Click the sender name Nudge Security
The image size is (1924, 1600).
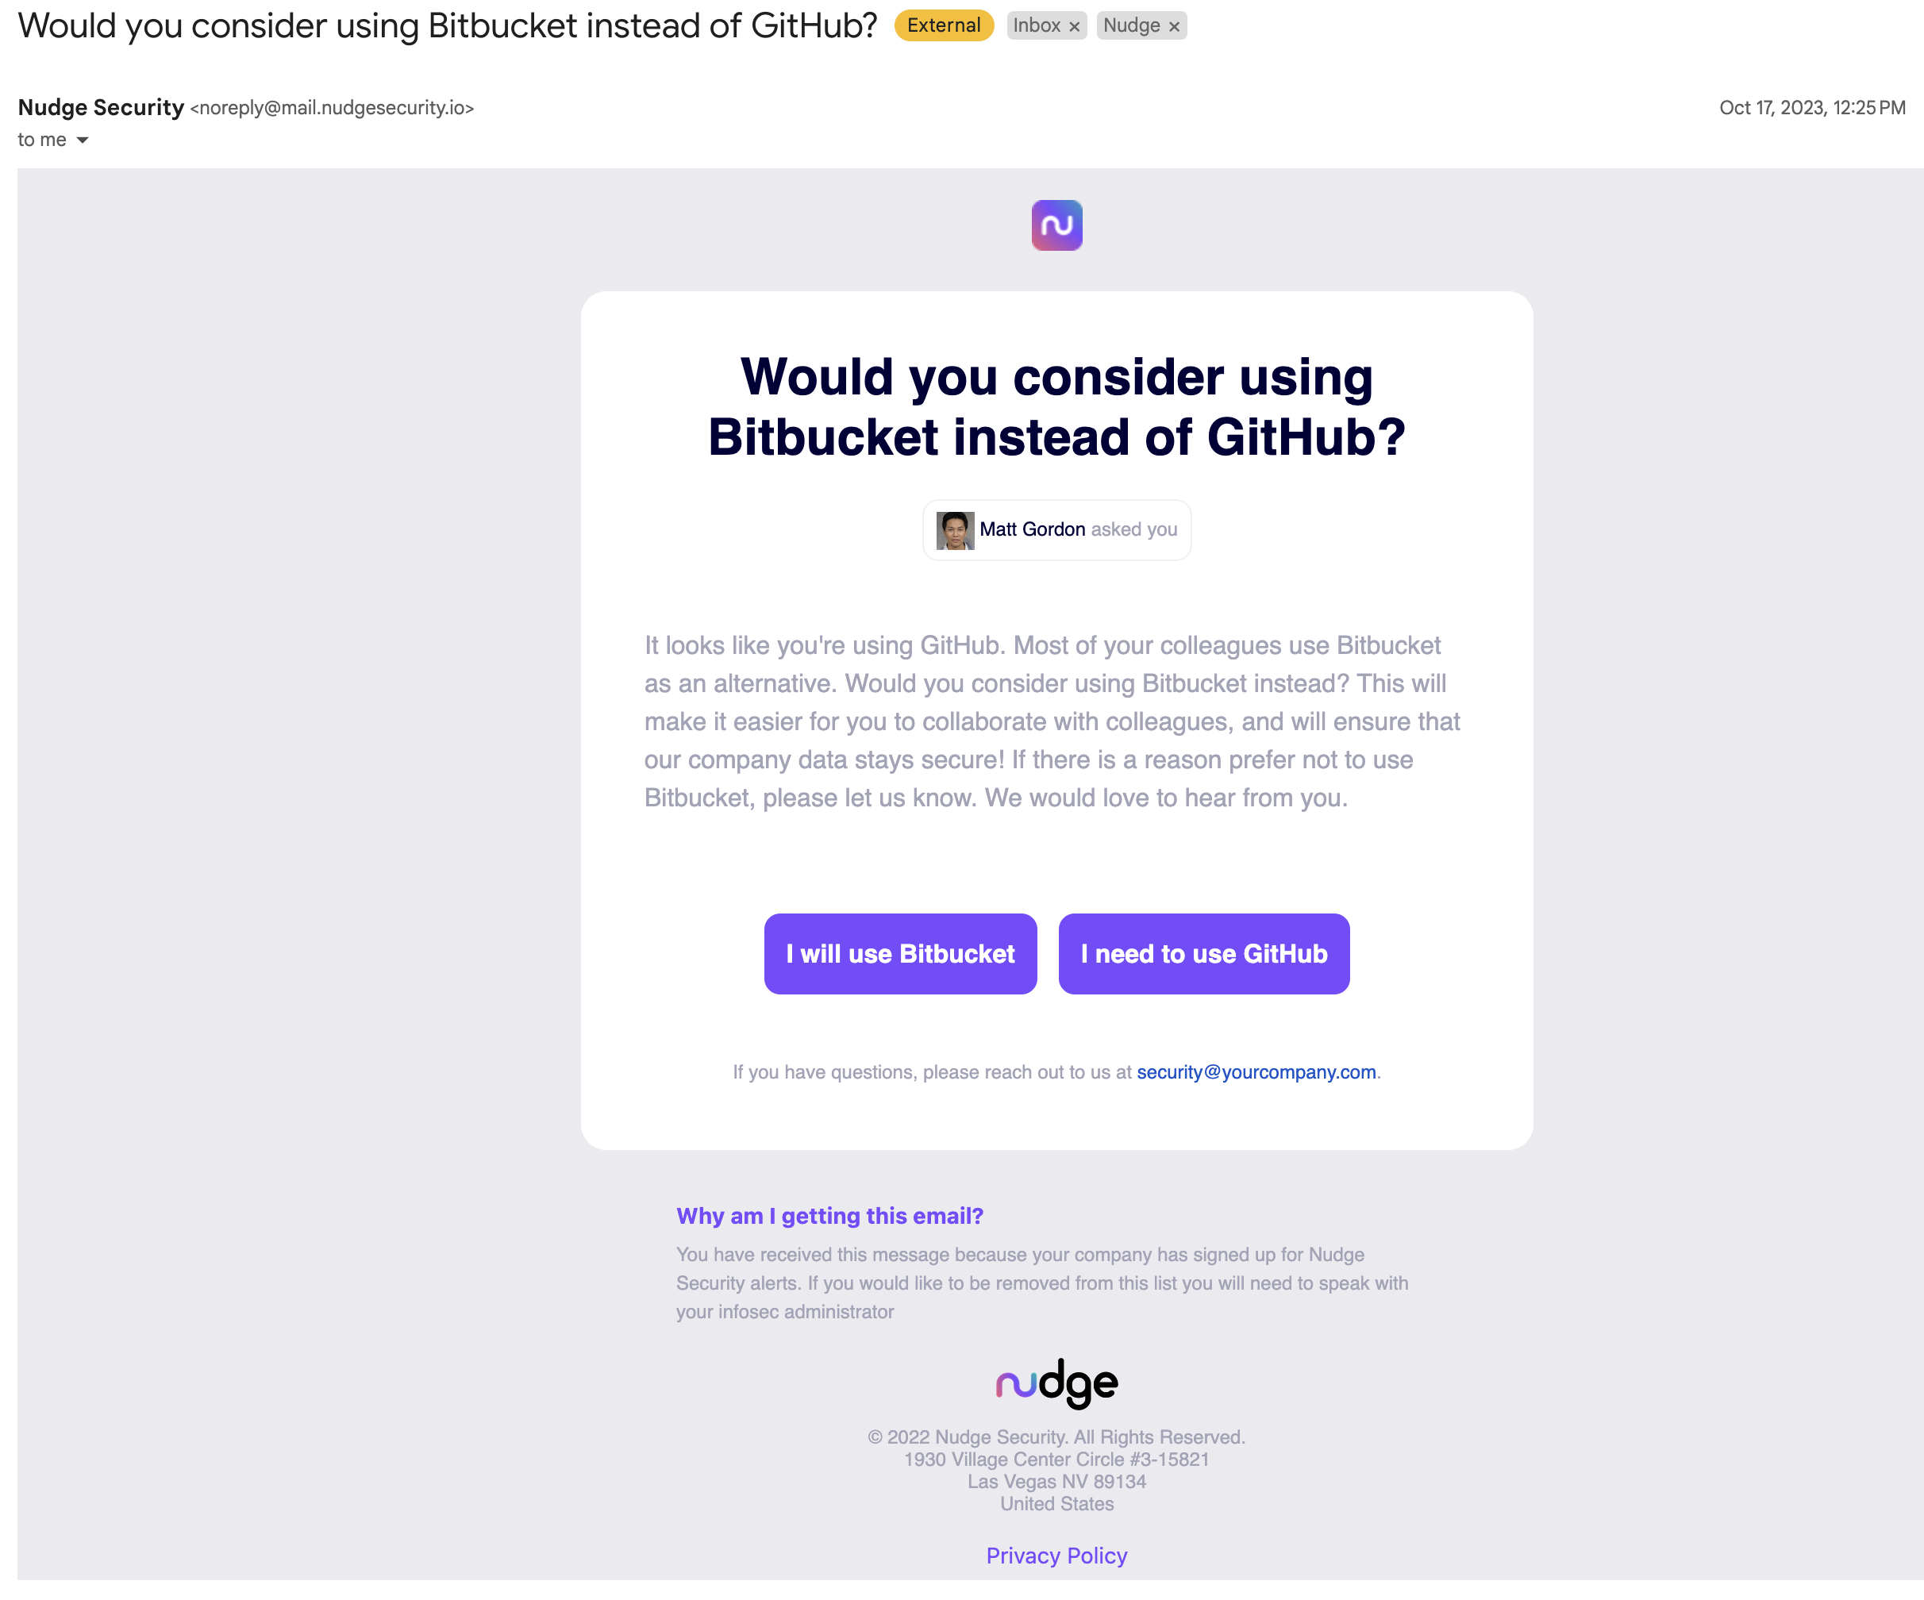coord(101,107)
